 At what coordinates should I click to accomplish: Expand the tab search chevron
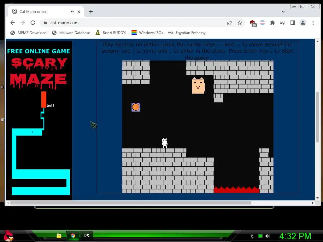coord(283,12)
